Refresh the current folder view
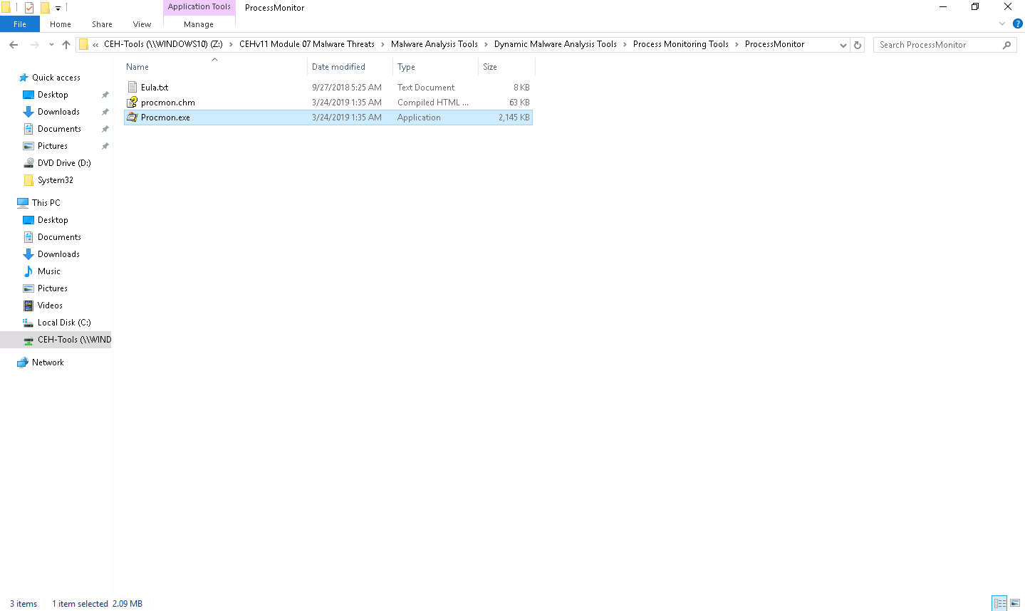This screenshot has width=1025, height=611. coord(858,45)
